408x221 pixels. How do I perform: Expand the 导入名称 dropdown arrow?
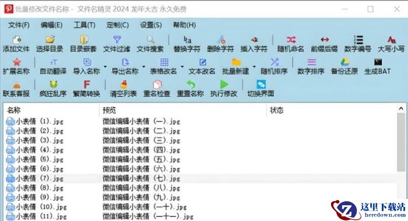point(105,67)
